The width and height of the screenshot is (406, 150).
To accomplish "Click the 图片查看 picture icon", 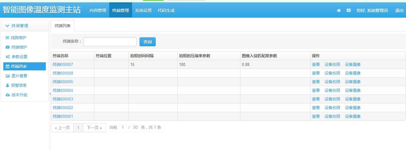I will click(8, 76).
